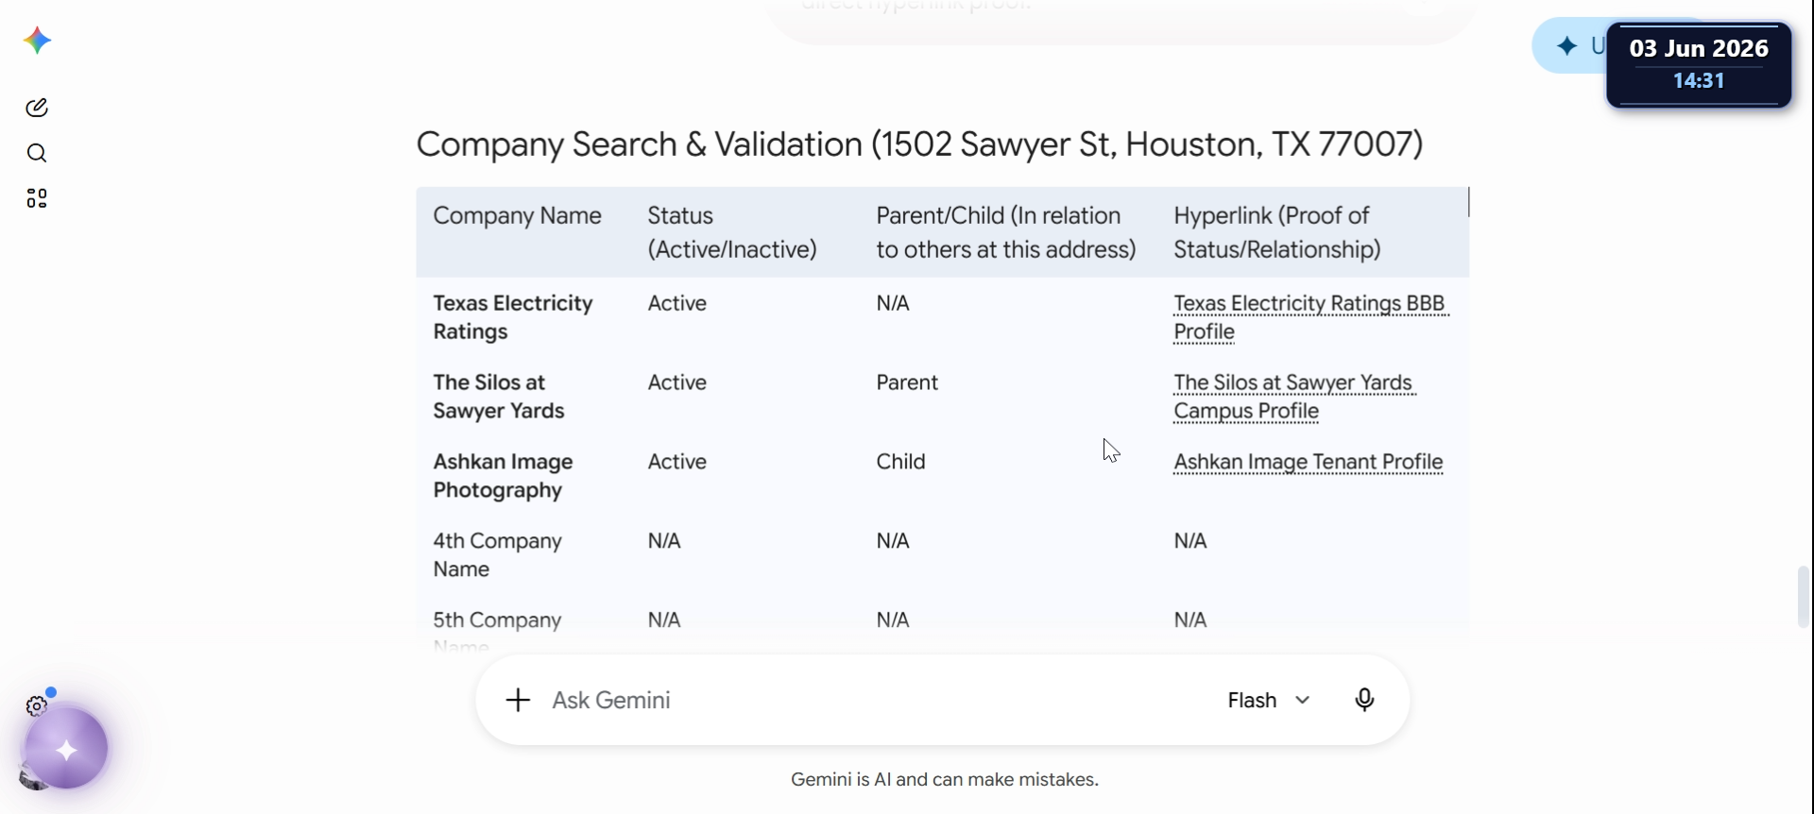This screenshot has width=1814, height=814.
Task: Click the date and time clock widget
Action: pos(1699,64)
